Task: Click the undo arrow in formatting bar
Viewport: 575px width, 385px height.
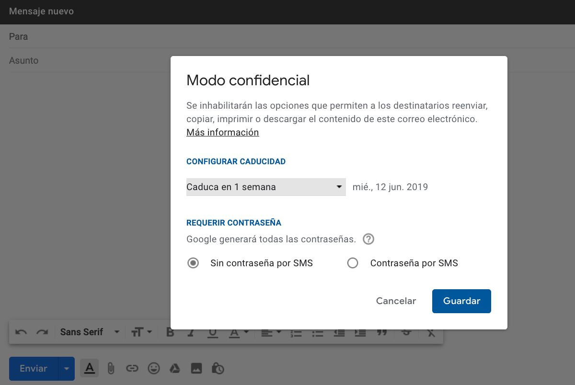Action: coord(21,332)
